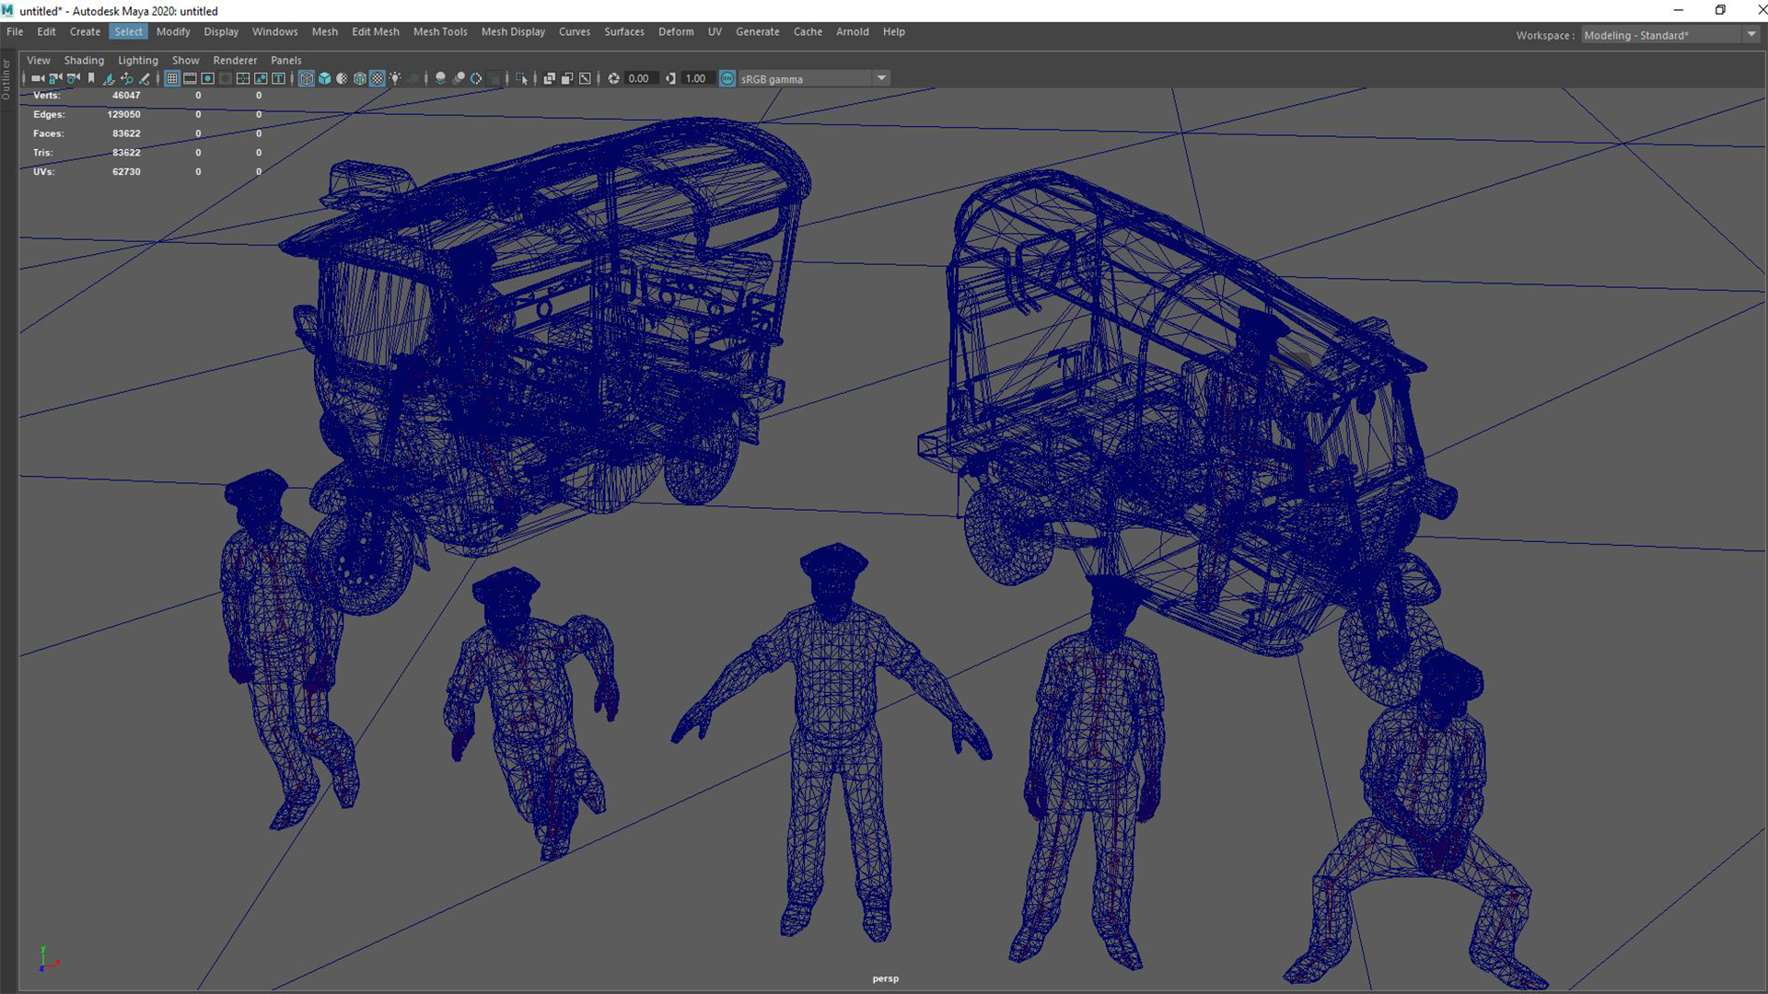Screen dimensions: 1768x994
Task: Click the exposure value field showing 0.00
Action: coord(639,78)
